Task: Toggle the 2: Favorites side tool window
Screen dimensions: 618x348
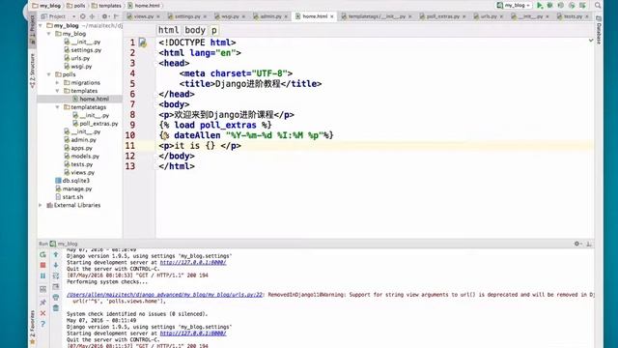Action: click(32, 327)
